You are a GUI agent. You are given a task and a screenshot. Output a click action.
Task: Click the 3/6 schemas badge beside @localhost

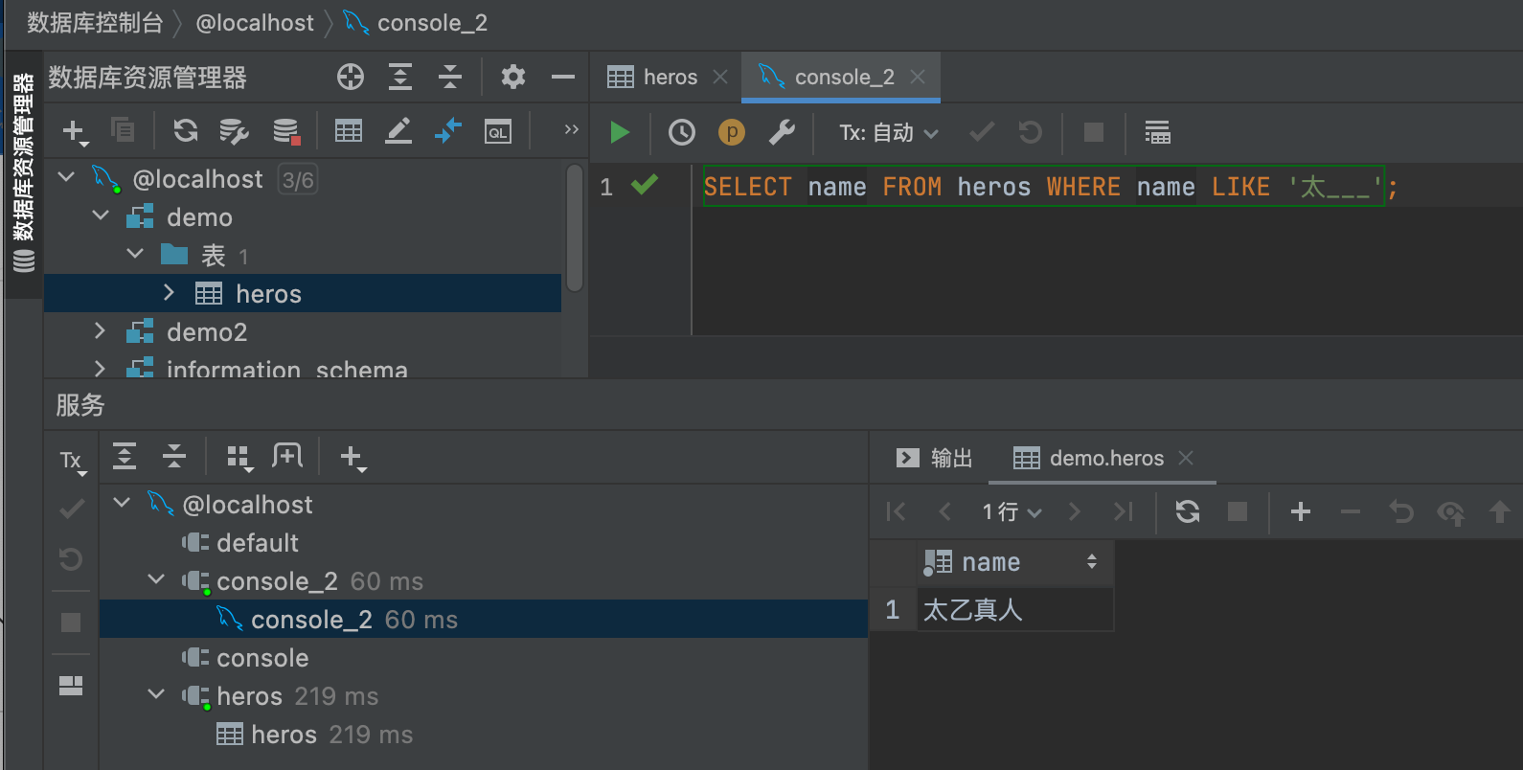pos(298,180)
